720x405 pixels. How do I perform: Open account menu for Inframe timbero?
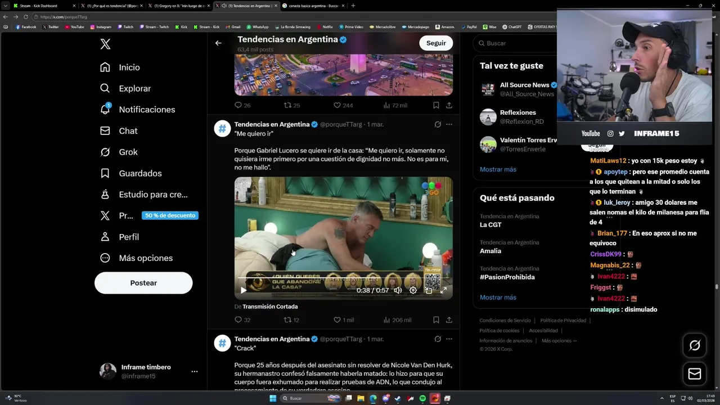(x=148, y=371)
